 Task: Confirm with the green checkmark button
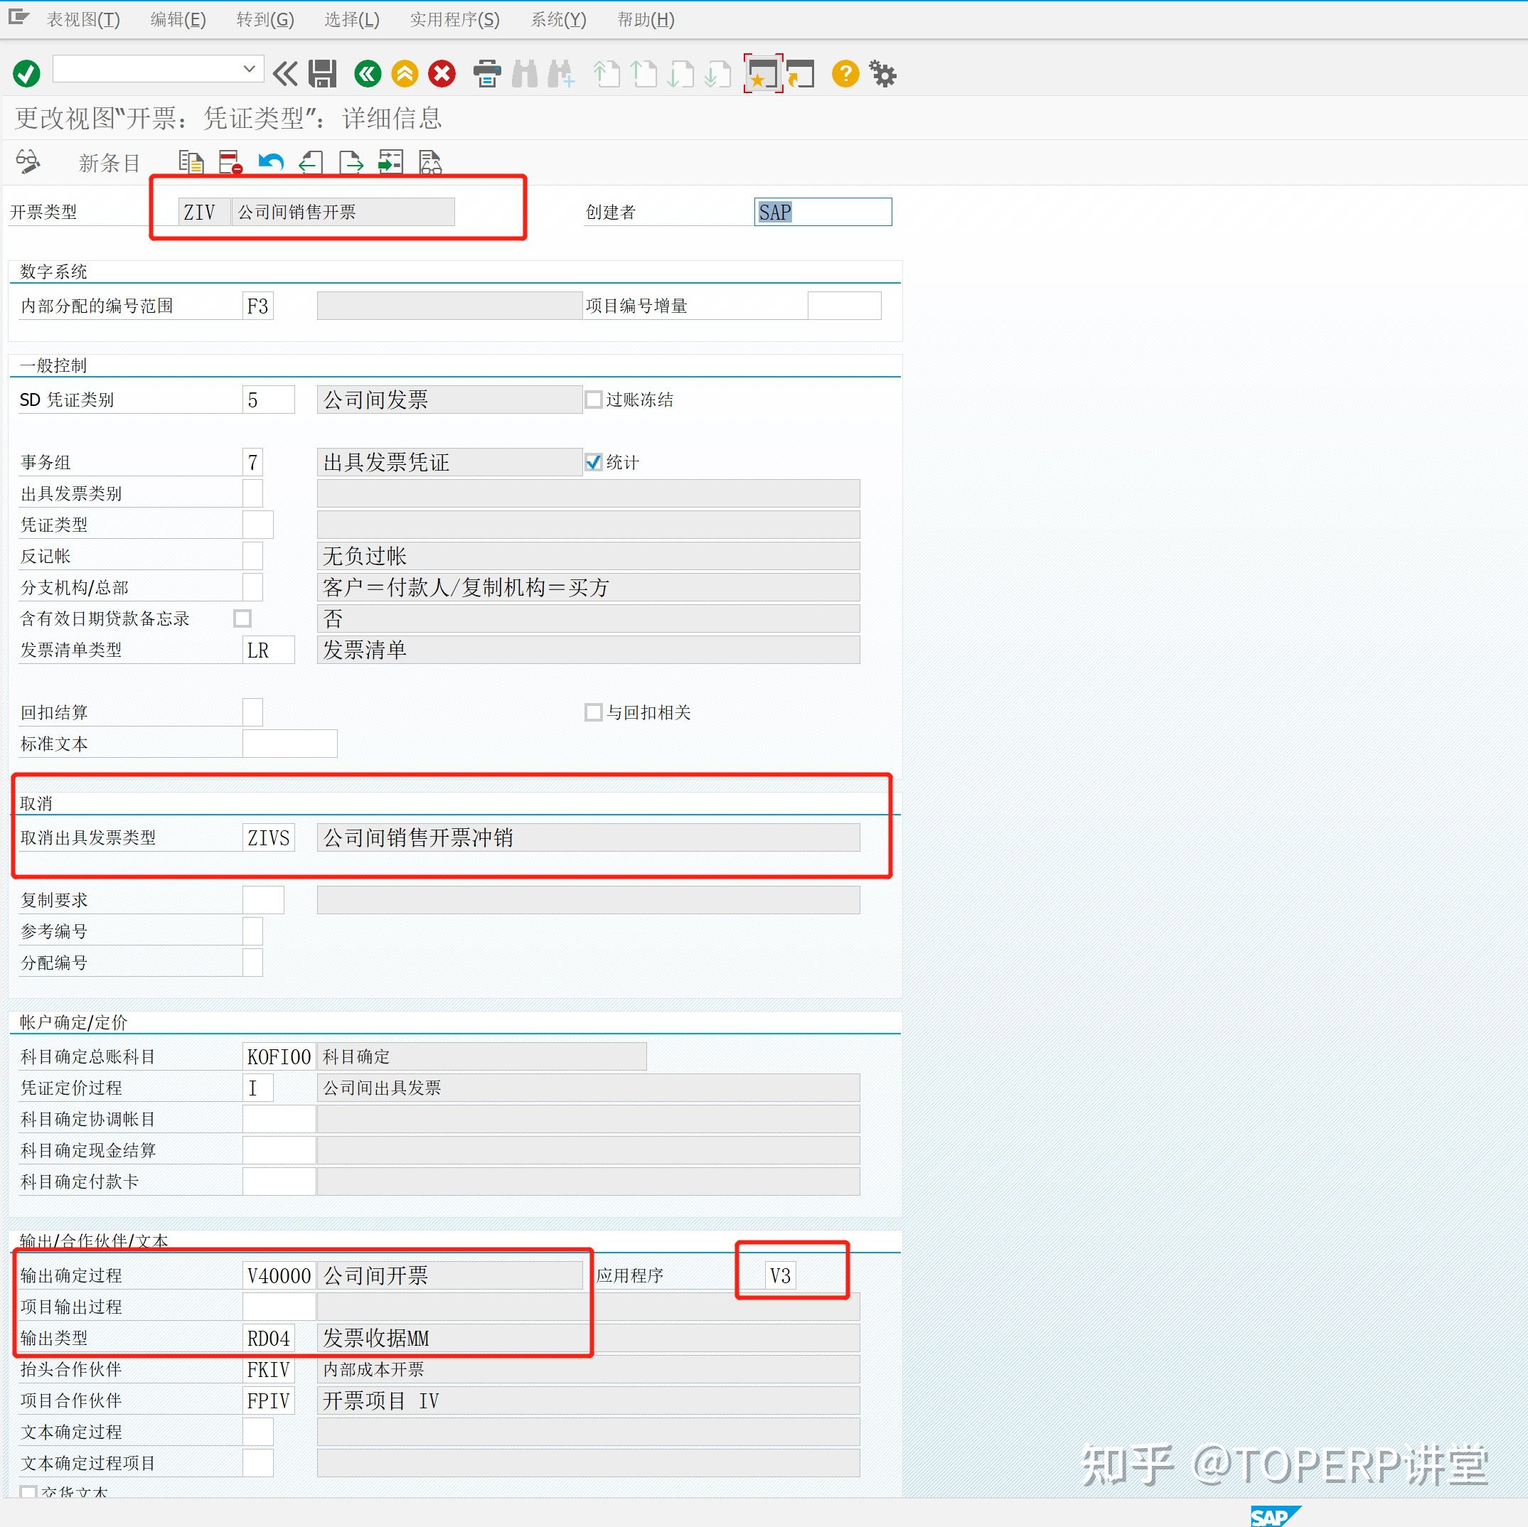pyautogui.click(x=26, y=73)
